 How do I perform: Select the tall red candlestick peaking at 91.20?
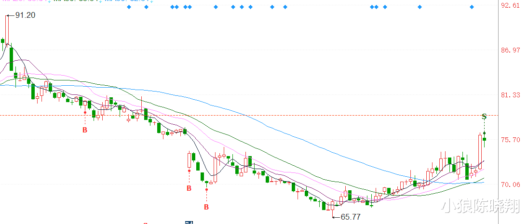[7, 29]
